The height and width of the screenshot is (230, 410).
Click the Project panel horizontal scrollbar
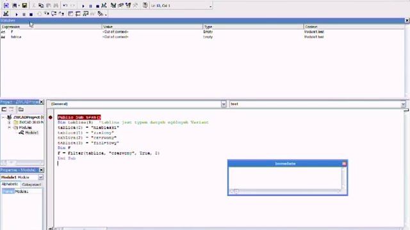[22, 162]
